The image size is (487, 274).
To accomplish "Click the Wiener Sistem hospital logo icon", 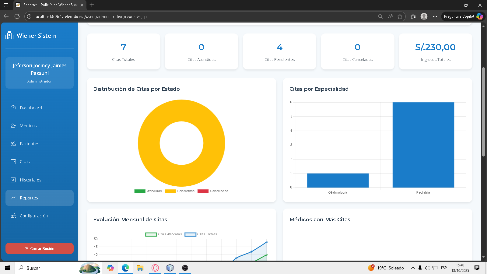I will [x=9, y=36].
